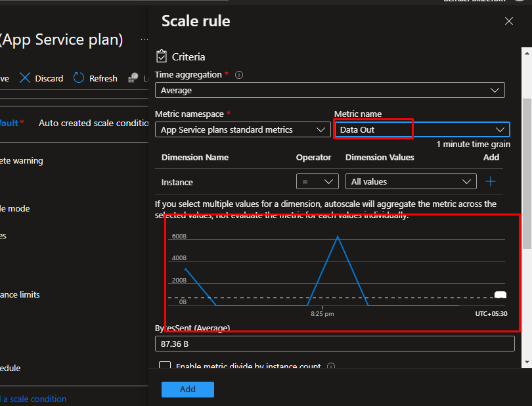This screenshot has width=532, height=406.
Task: Open the Operator equals dropdown
Action: 317,182
